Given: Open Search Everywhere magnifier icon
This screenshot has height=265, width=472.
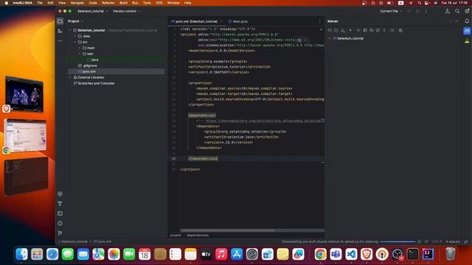Looking at the screenshot, I should tap(457, 11).
